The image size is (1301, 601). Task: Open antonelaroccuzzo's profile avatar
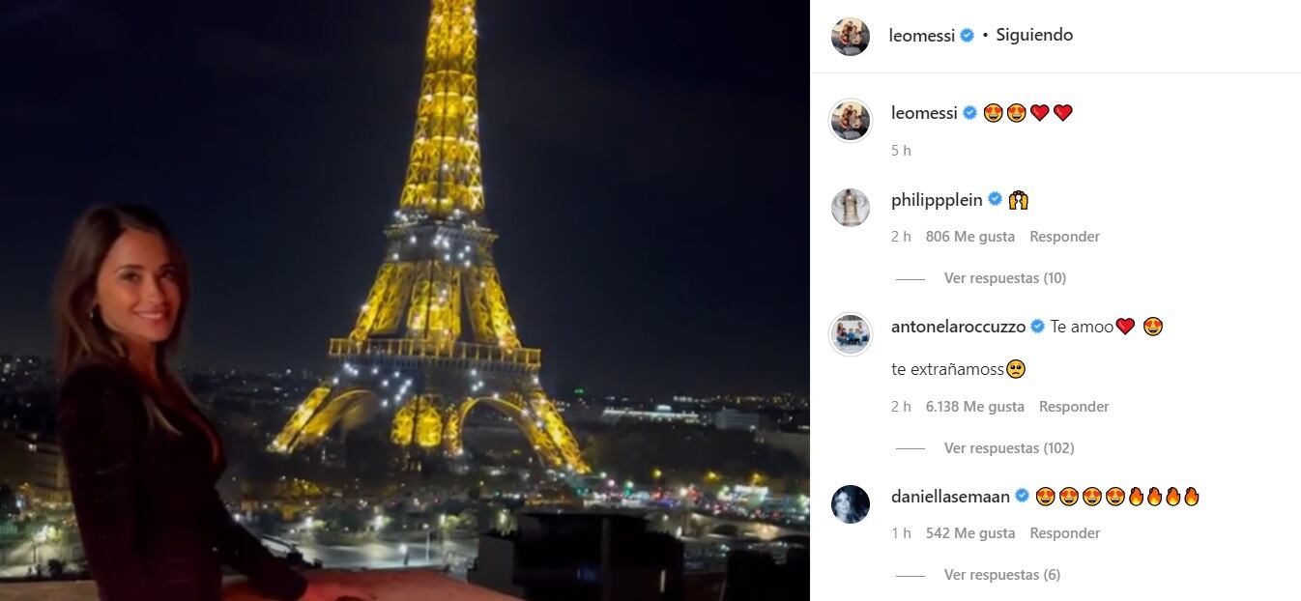point(851,333)
